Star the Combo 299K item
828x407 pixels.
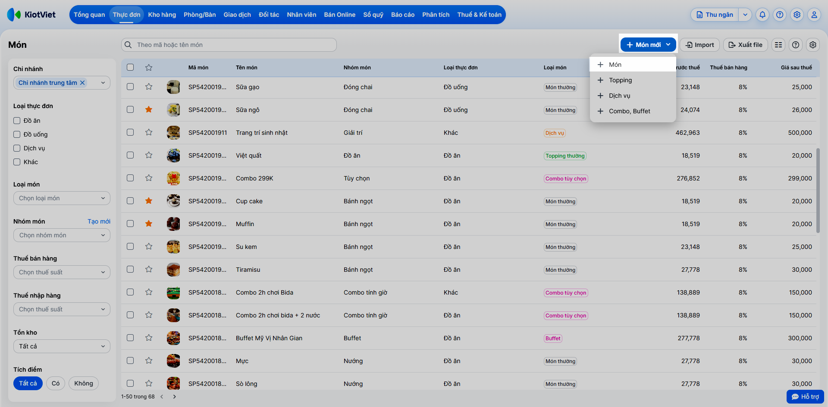149,178
